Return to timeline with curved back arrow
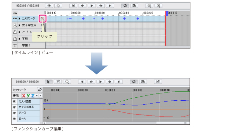This screenshot has height=134, width=232. point(40,90)
